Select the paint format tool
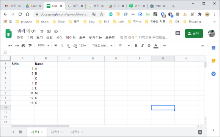 (x=30, y=46)
